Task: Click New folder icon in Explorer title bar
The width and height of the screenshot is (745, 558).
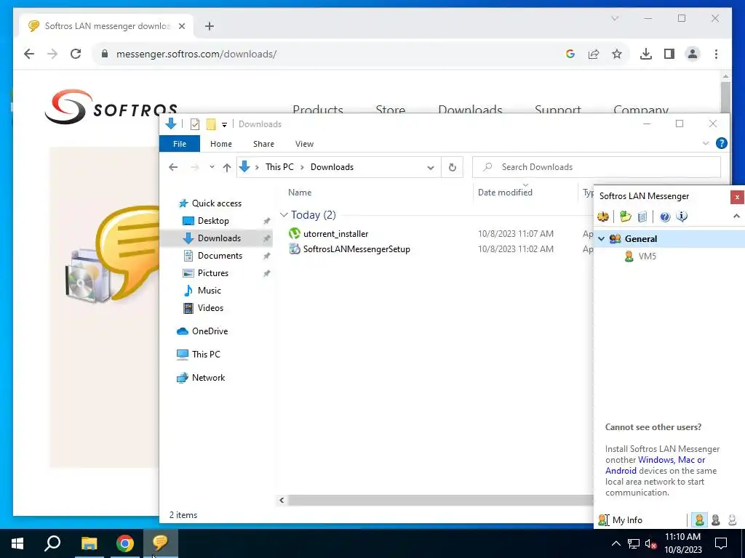Action: click(211, 124)
